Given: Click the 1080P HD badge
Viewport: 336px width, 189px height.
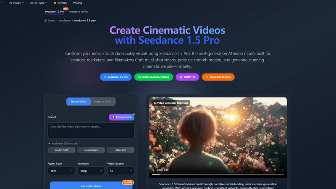Looking at the screenshot, I should pos(187,77).
